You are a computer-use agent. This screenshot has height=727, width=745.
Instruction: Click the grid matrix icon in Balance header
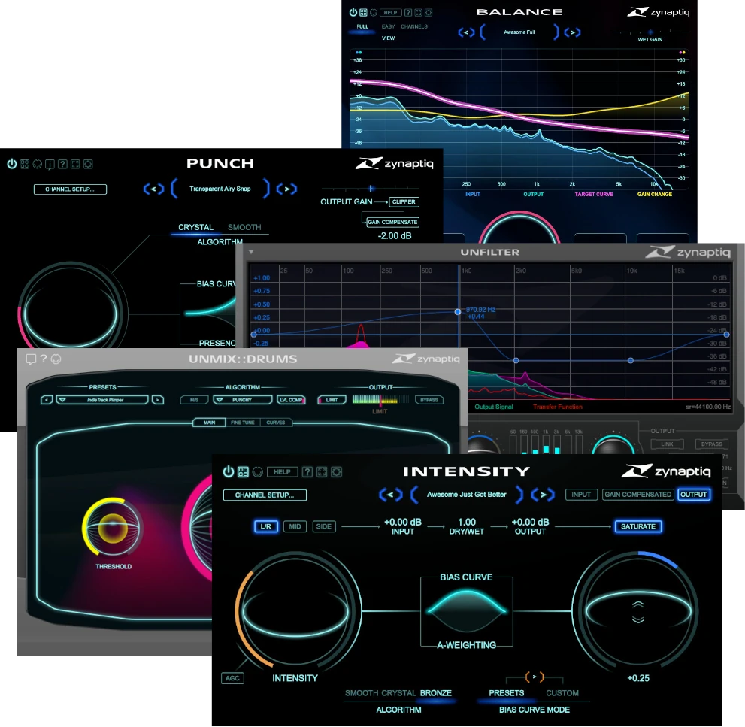tap(363, 13)
